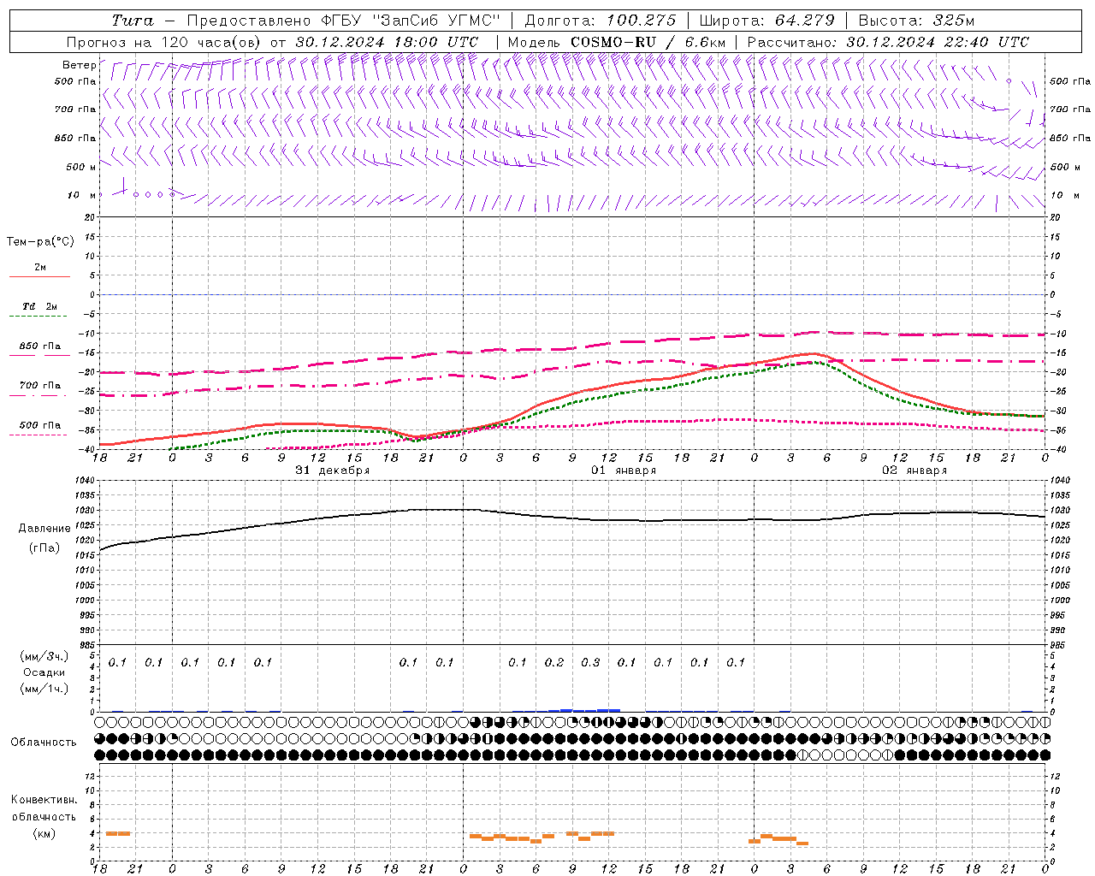Viewport: 1095px width, 876px height.
Task: Click the "Модель COSMO-RU / 6.6км" label
Action: point(617,42)
